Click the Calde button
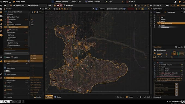The width and height of the screenshot is (185, 104). [x=58, y=97]
